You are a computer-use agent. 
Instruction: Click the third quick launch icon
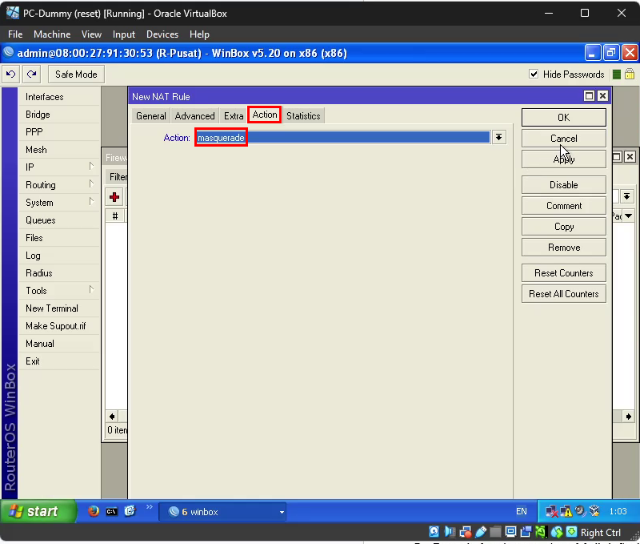(x=130, y=511)
